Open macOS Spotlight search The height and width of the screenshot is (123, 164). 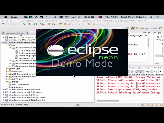[x=151, y=17]
